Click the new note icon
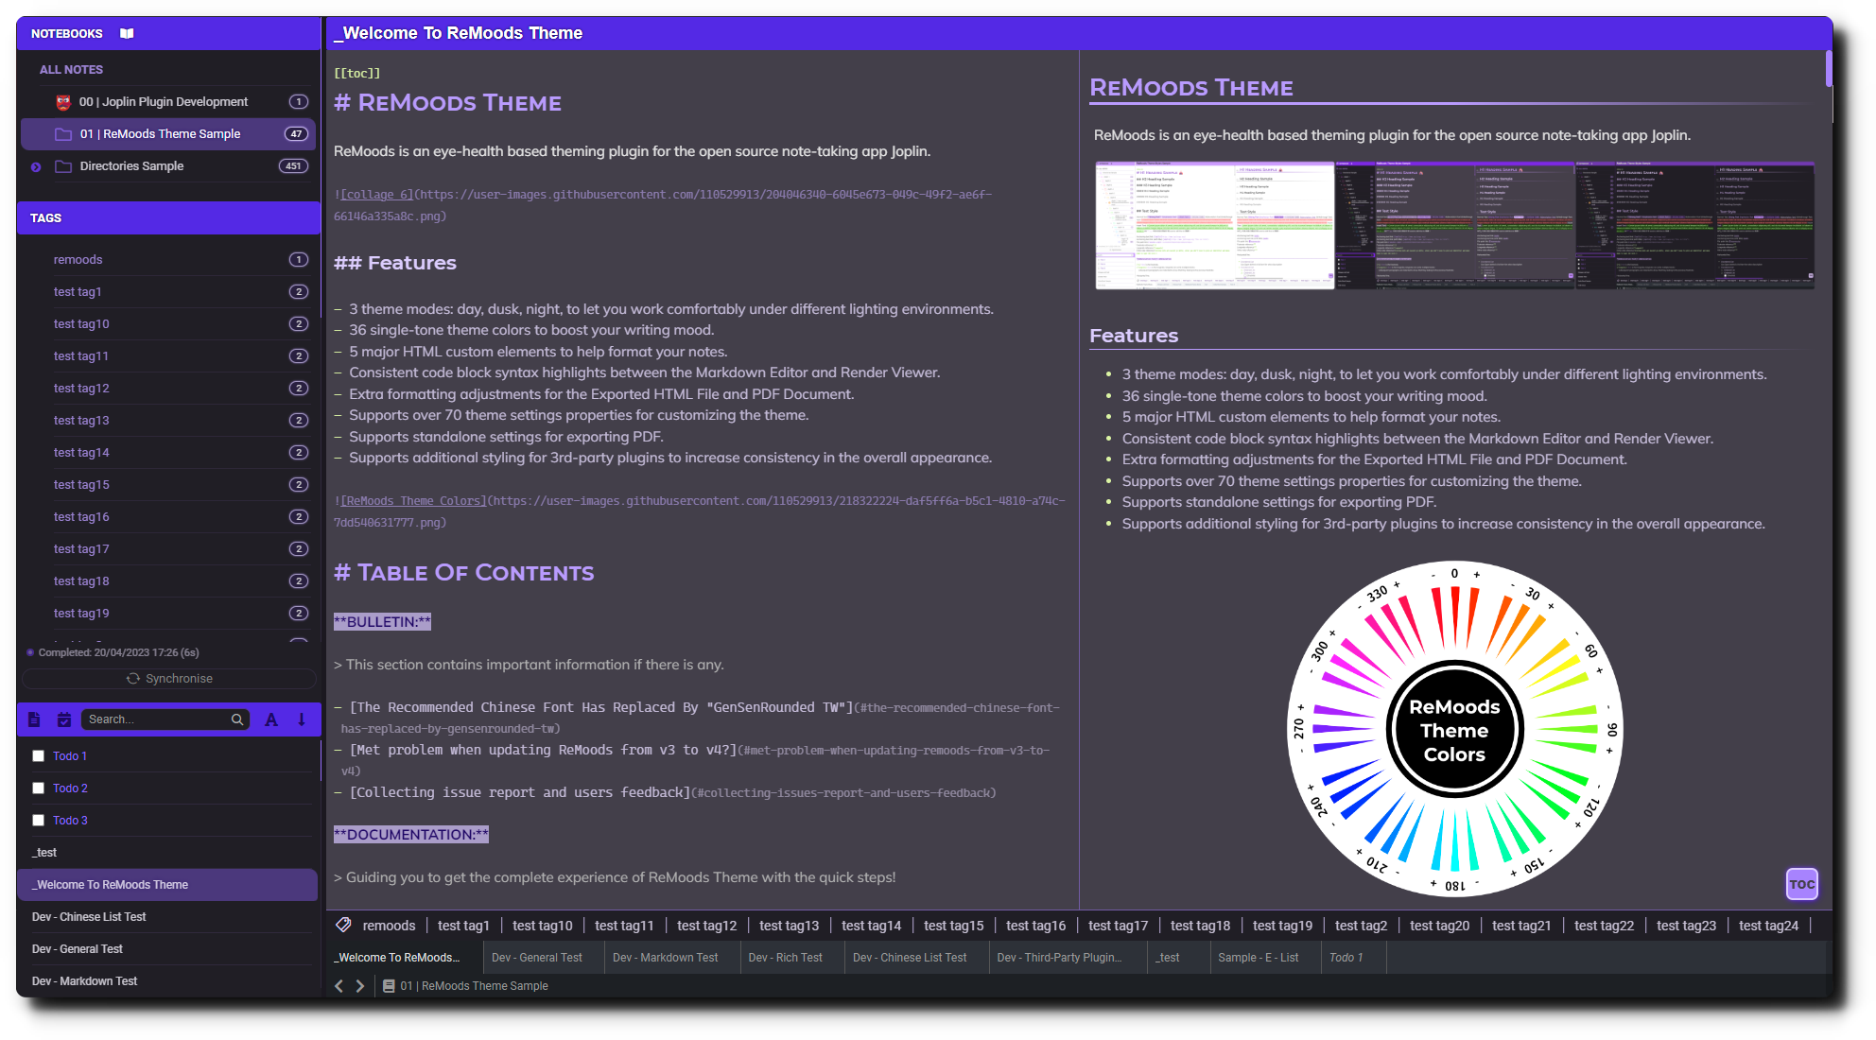1876x1040 pixels. pos(34,719)
